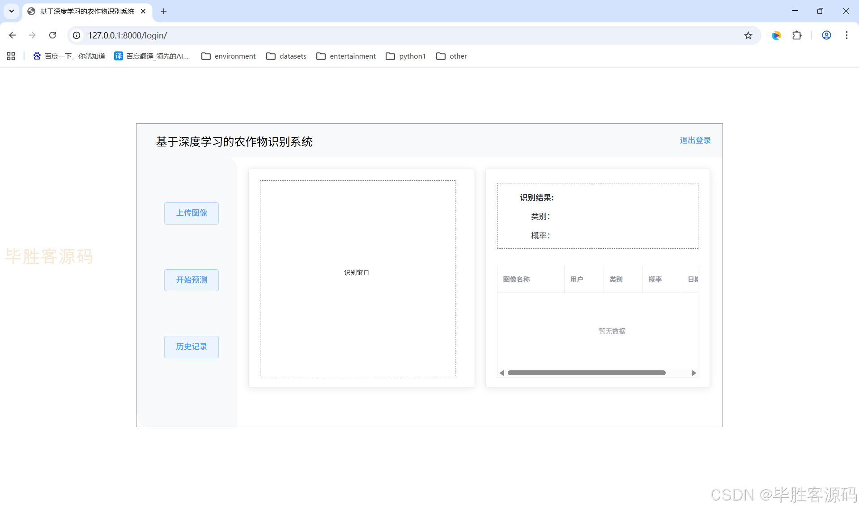859x509 pixels.
Task: Open the 历史记录 history button
Action: click(x=191, y=347)
